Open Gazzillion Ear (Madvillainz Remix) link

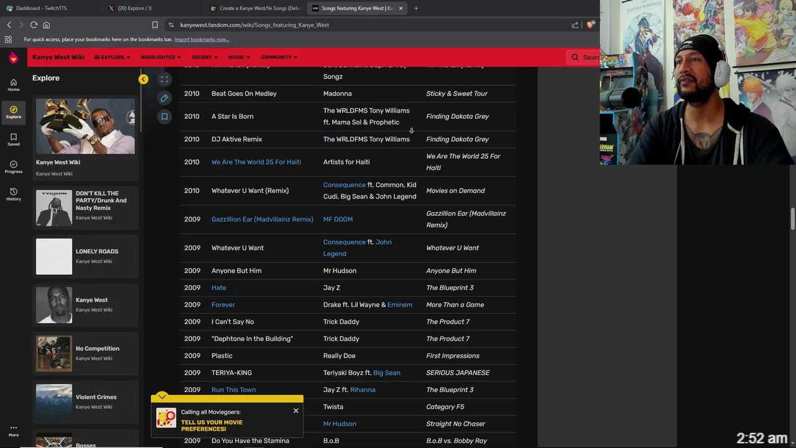point(262,219)
